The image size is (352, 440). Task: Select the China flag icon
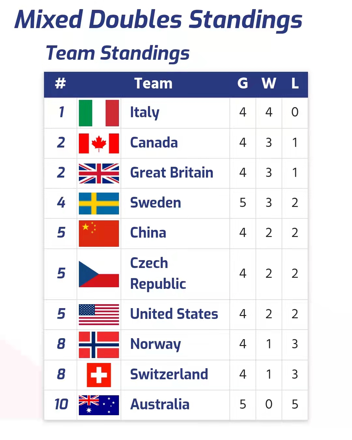(99, 233)
